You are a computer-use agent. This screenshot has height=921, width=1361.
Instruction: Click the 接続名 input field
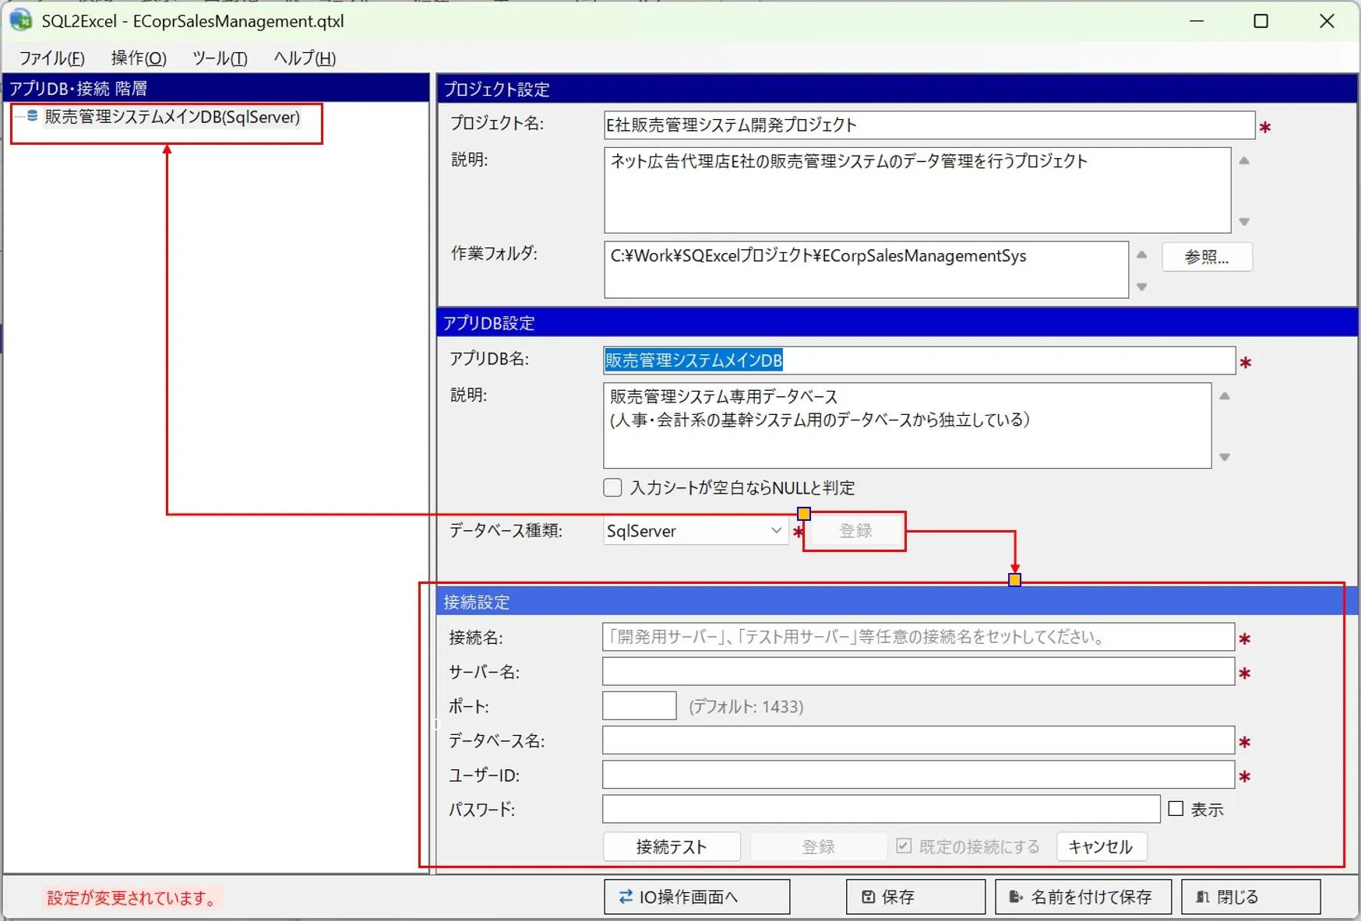(918, 637)
